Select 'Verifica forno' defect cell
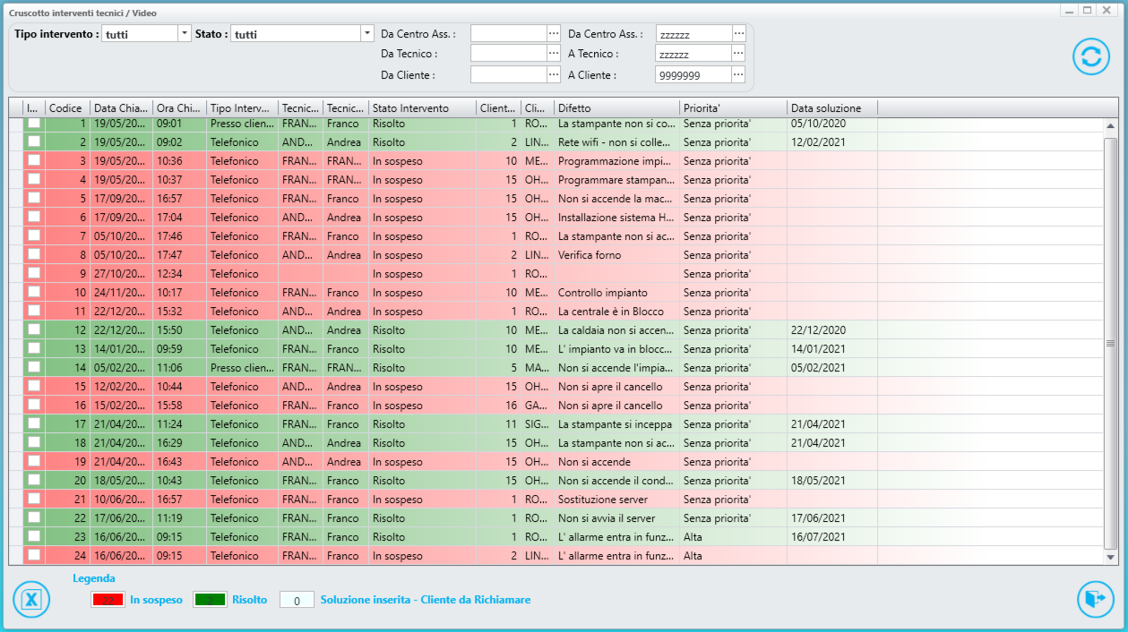Viewport: 1128px width, 632px height. tap(616, 254)
